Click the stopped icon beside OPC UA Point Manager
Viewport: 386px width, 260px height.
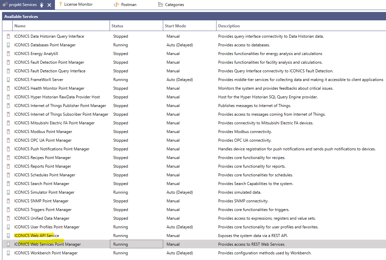pos(8,140)
